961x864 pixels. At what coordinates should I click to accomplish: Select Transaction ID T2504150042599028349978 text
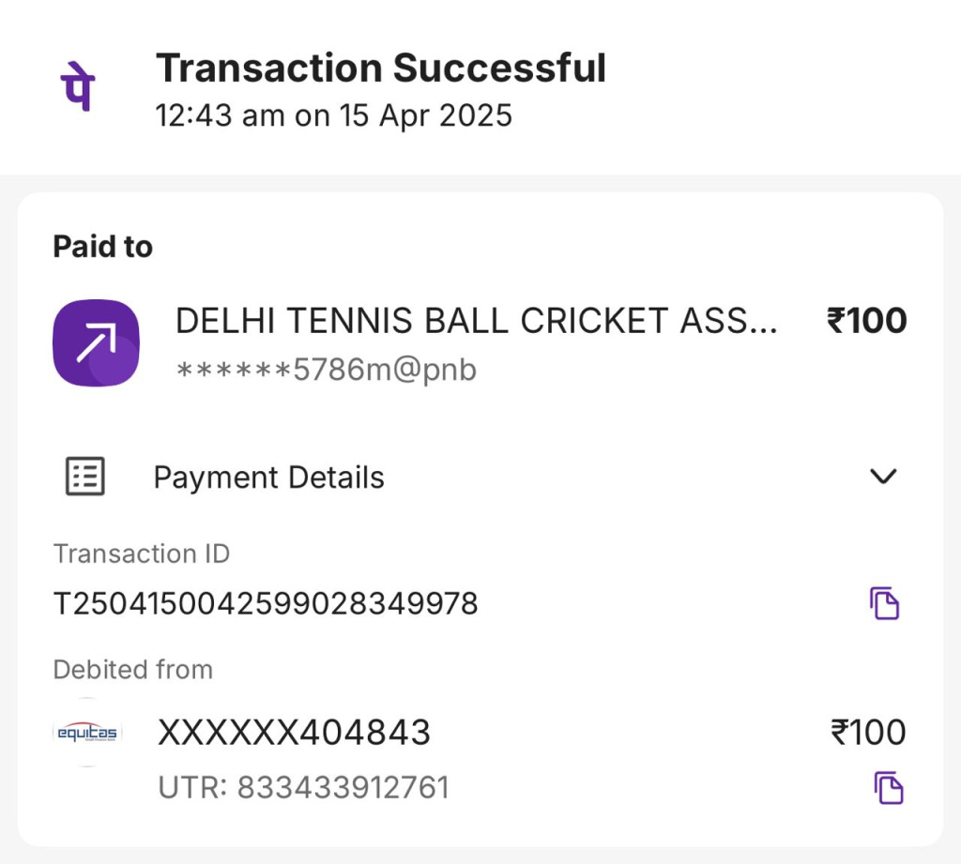(266, 603)
